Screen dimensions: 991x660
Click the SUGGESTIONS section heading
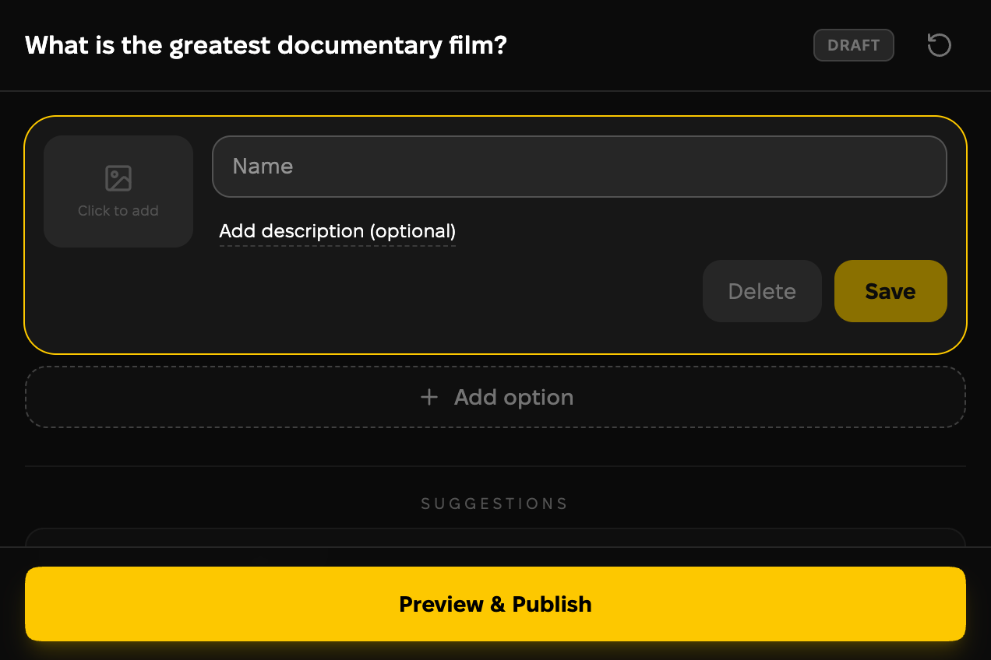click(495, 504)
